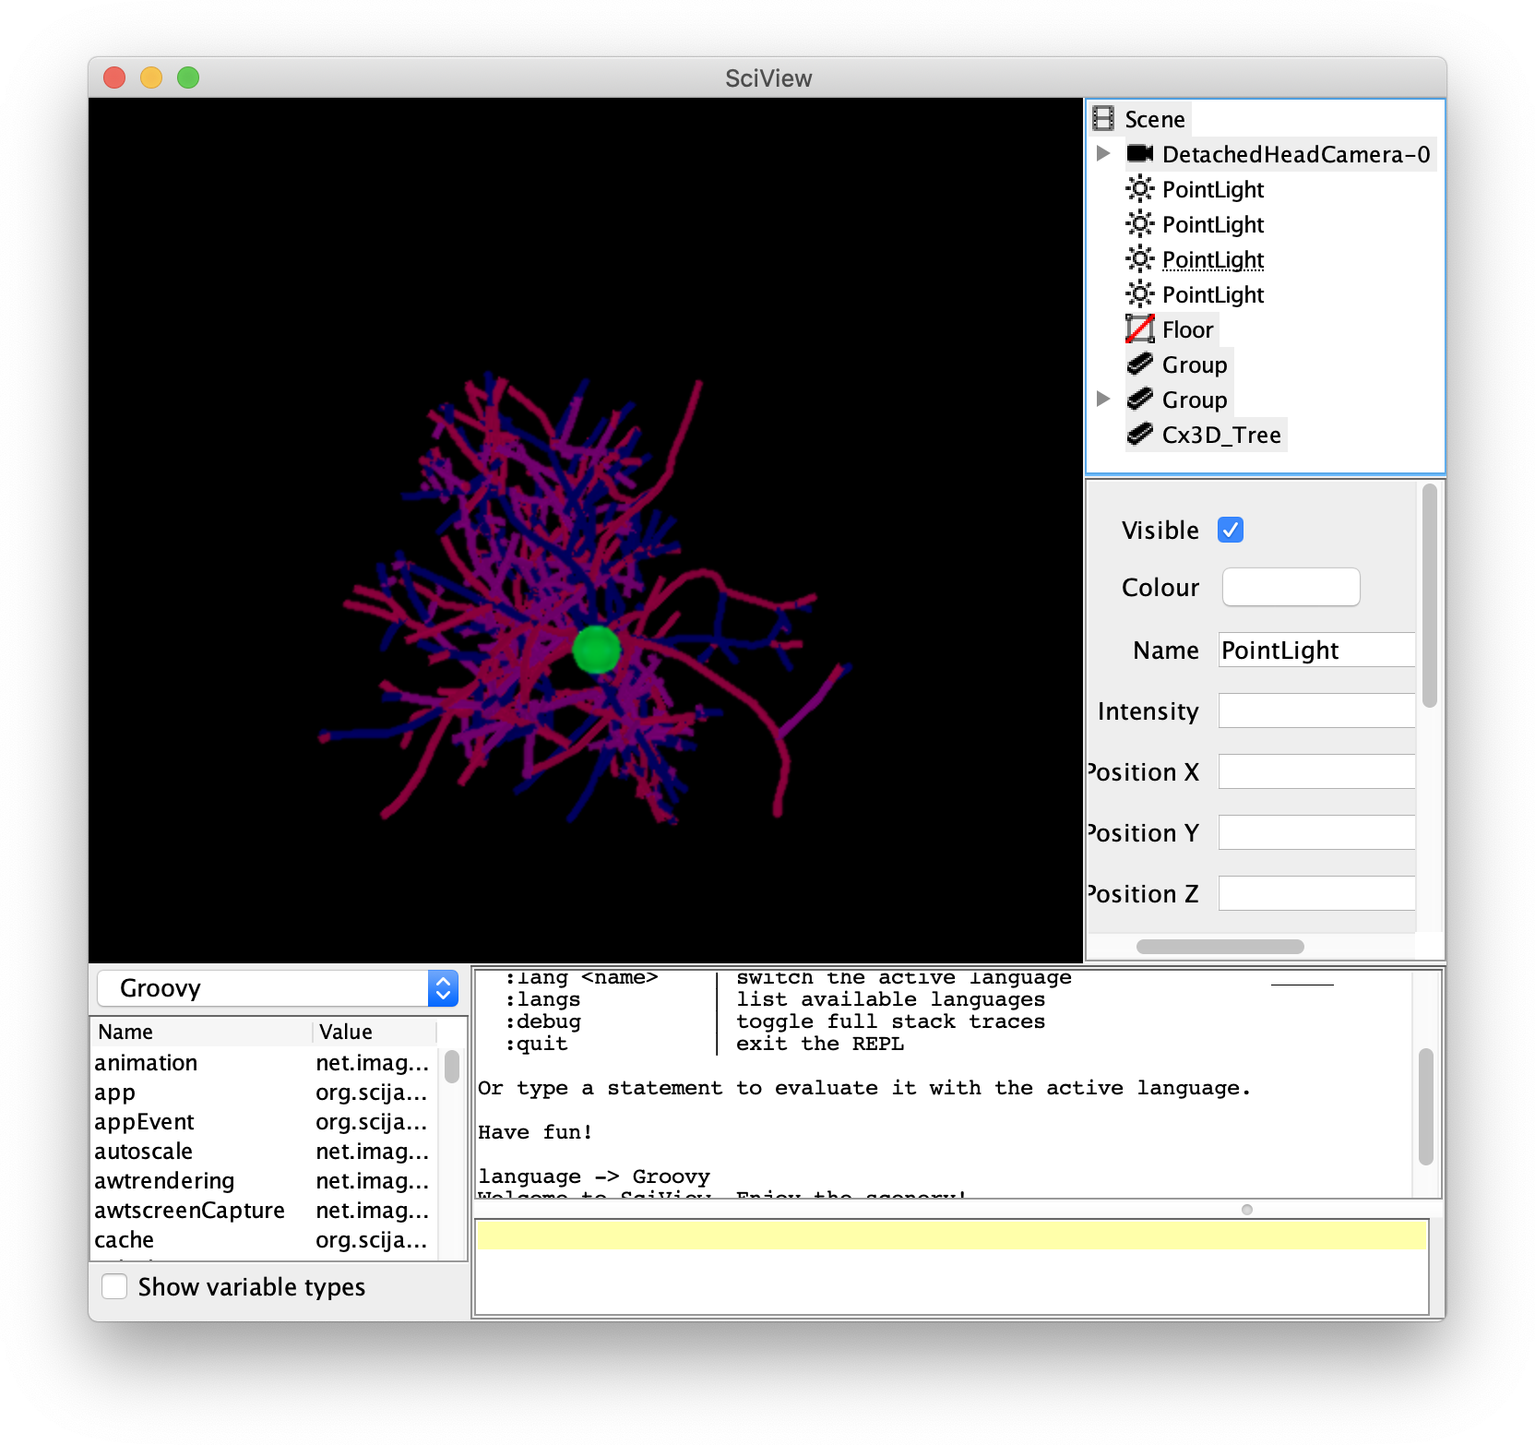Select the app variable row
1535x1445 pixels.
click(264, 1093)
